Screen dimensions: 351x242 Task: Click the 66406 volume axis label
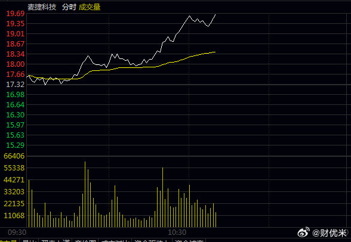(14, 156)
